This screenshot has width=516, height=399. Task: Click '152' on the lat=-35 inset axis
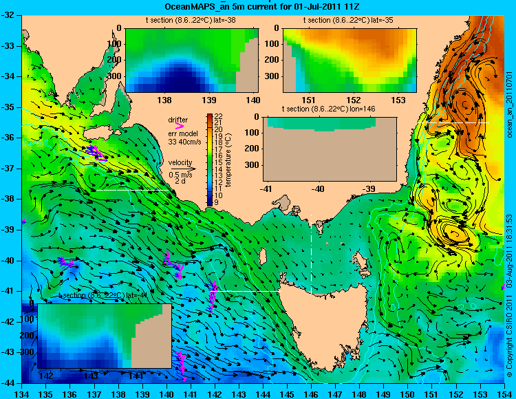coord(354,100)
